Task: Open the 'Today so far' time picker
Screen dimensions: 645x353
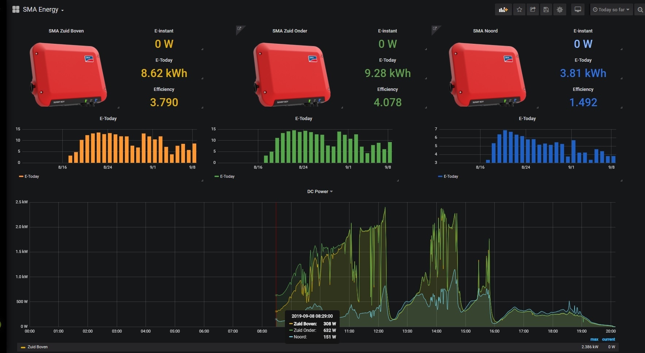Action: click(611, 10)
